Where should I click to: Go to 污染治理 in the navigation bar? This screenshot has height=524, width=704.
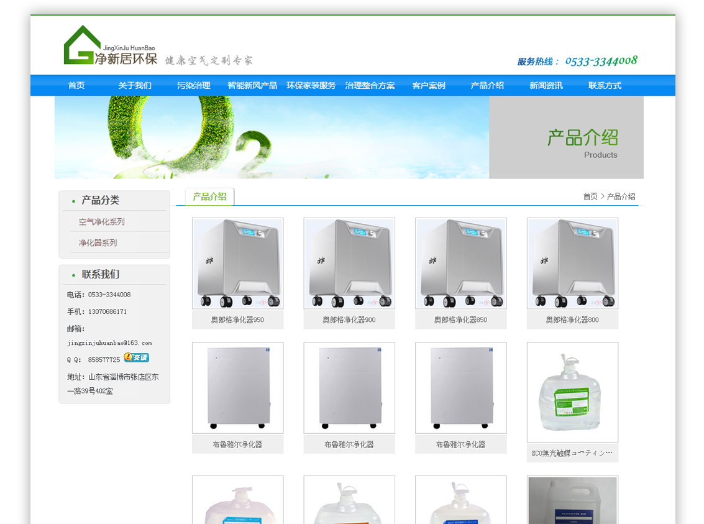pos(193,85)
